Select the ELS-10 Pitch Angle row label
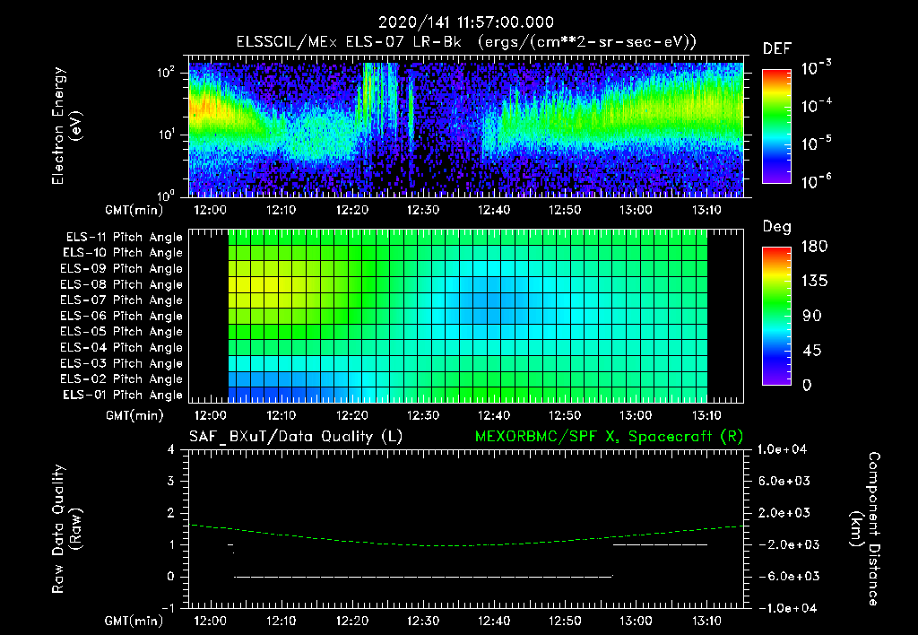Image resolution: width=918 pixels, height=635 pixels. click(123, 253)
